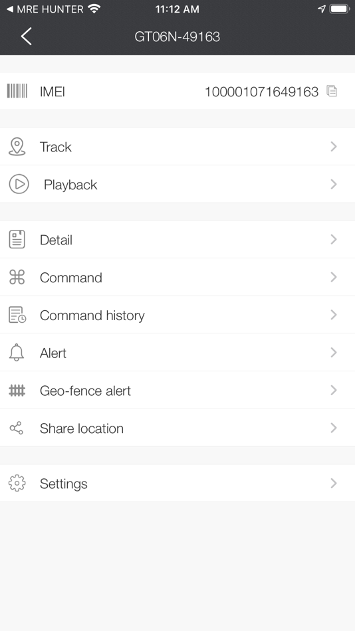Tap the Settings gear icon
This screenshot has width=355, height=631.
17,484
